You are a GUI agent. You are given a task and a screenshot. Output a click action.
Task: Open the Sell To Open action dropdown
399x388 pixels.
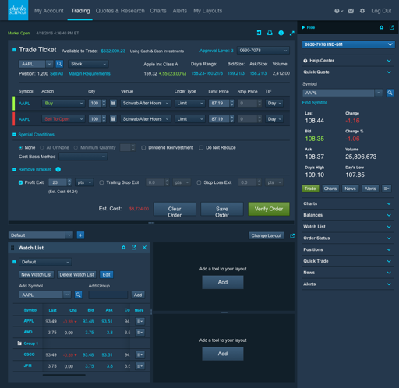(63, 119)
